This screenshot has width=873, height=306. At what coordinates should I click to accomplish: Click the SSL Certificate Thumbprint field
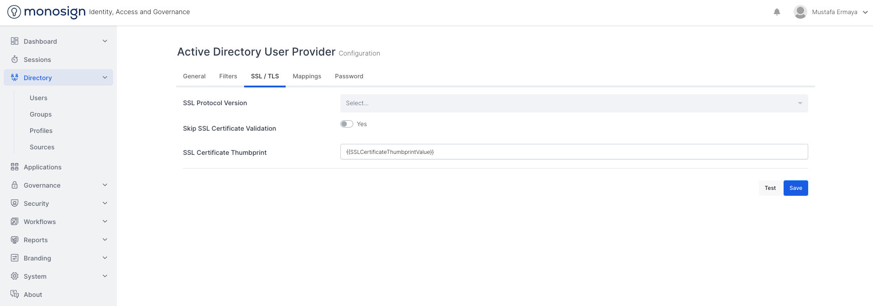tap(574, 152)
